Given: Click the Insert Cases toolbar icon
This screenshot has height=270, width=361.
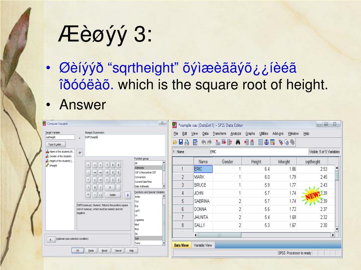Looking at the screenshot, I should (246, 142).
